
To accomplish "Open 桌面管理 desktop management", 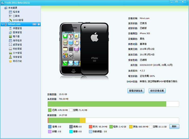I will (17, 45).
